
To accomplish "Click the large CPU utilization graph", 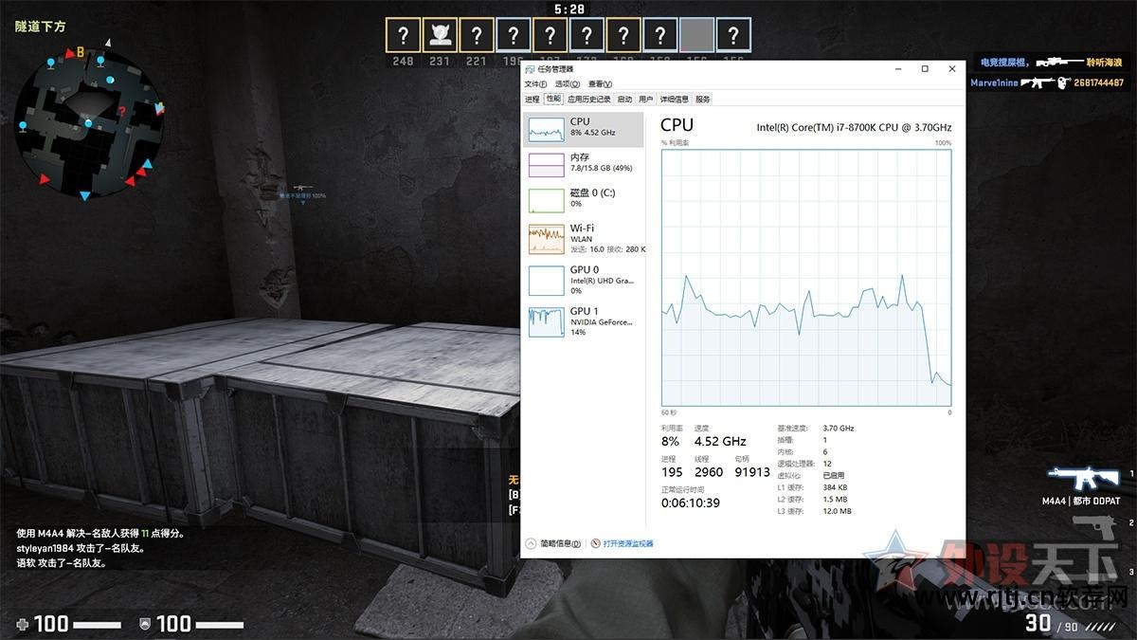I will click(806, 279).
